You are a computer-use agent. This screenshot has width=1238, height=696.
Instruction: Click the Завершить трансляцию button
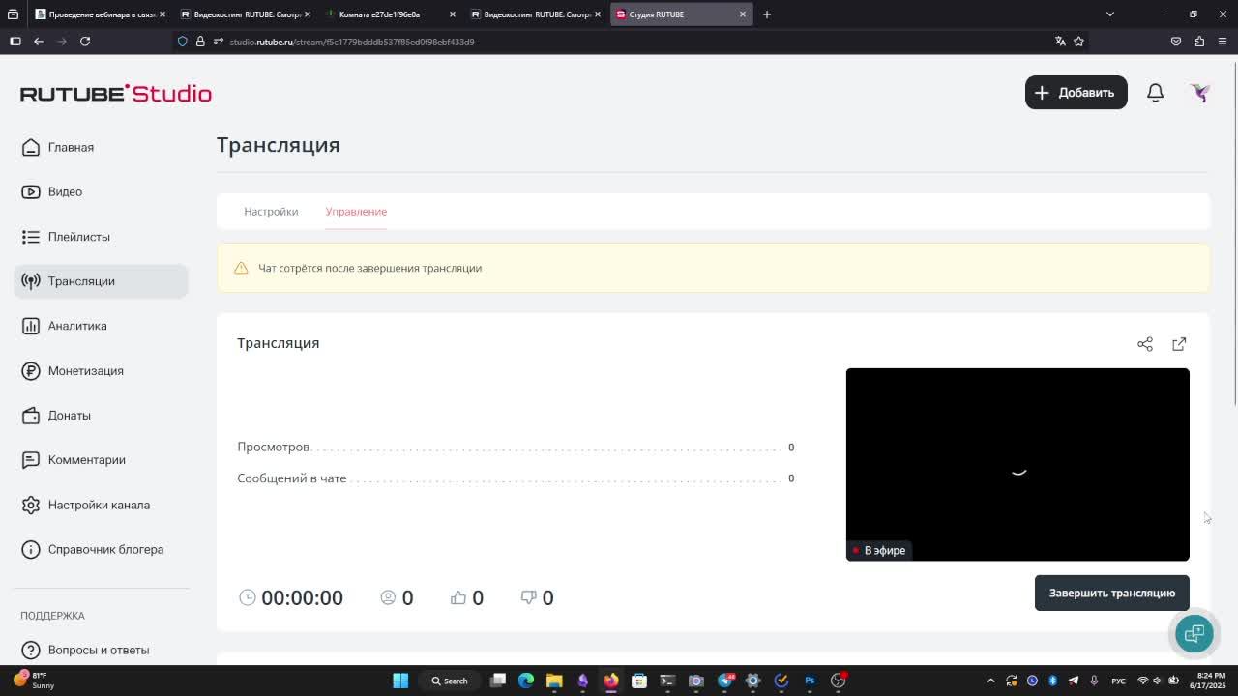[x=1112, y=593]
